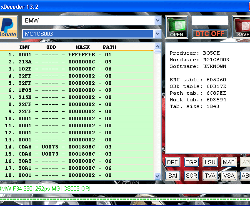The width and height of the screenshot is (250, 206).
Task: Click the PayPal Donate icon
Action: click(8, 27)
